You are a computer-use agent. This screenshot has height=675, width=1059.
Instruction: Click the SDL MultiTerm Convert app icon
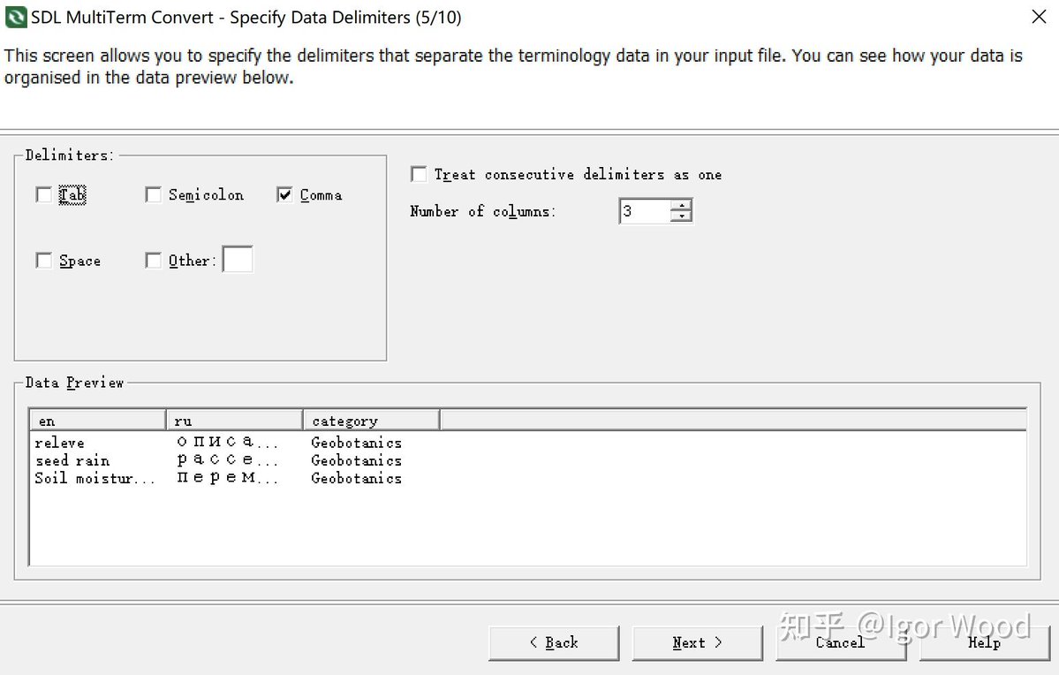16,17
